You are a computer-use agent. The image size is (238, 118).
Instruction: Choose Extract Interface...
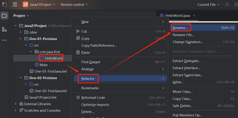203,68
